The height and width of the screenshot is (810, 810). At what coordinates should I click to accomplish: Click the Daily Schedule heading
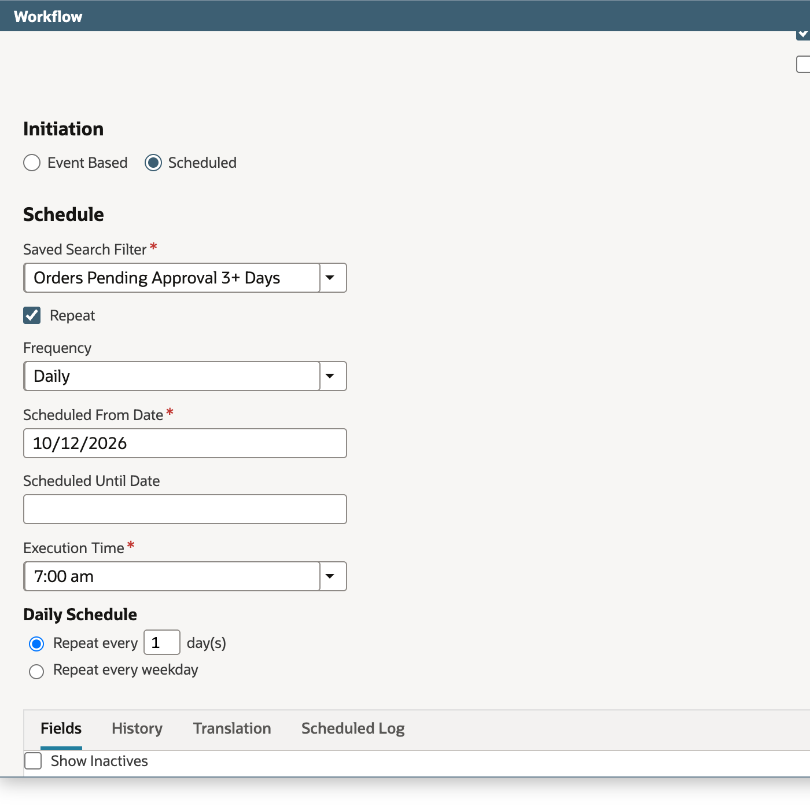coord(80,614)
